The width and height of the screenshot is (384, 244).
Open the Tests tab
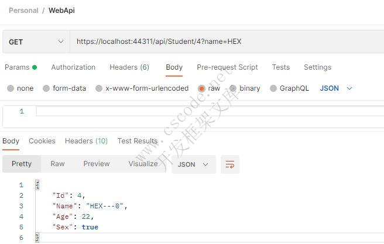pyautogui.click(x=280, y=67)
